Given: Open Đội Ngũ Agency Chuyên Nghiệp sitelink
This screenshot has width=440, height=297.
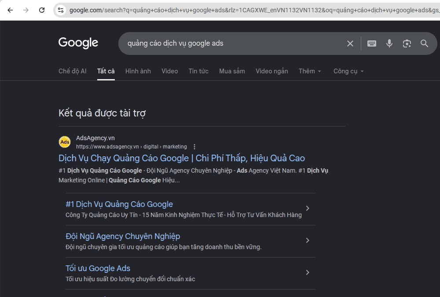Looking at the screenshot, I should click(x=123, y=236).
